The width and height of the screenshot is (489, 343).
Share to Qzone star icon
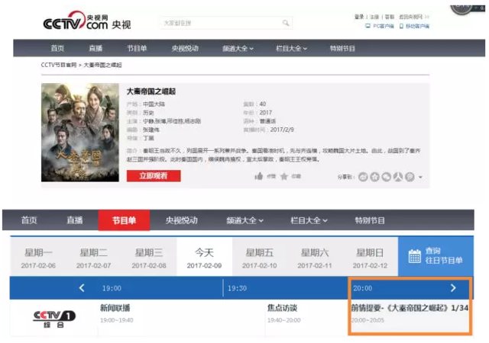pyautogui.click(x=374, y=177)
